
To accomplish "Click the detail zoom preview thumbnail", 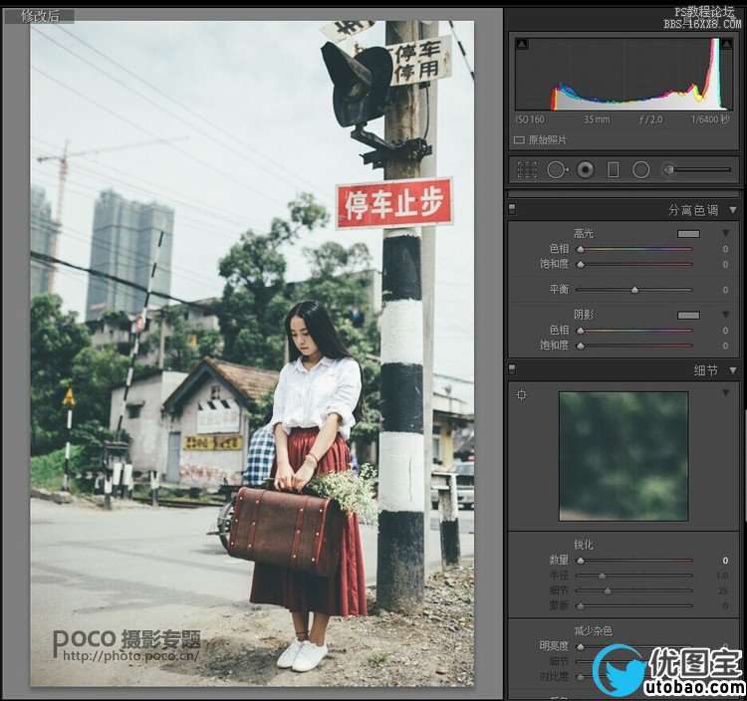I will point(623,456).
